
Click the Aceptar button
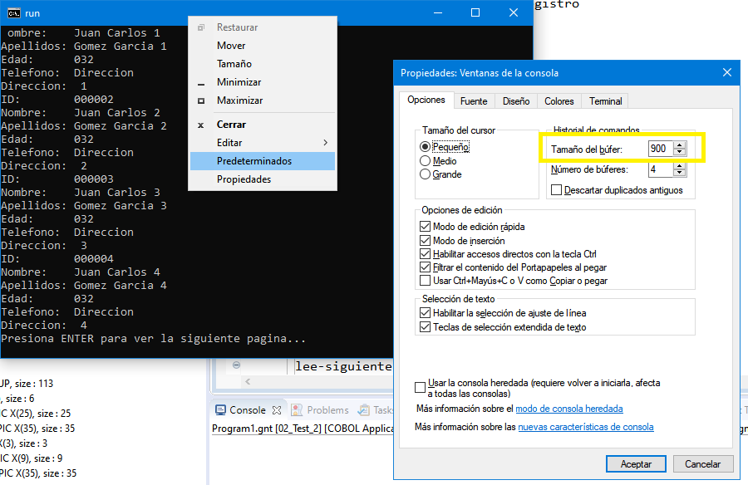coord(636,464)
